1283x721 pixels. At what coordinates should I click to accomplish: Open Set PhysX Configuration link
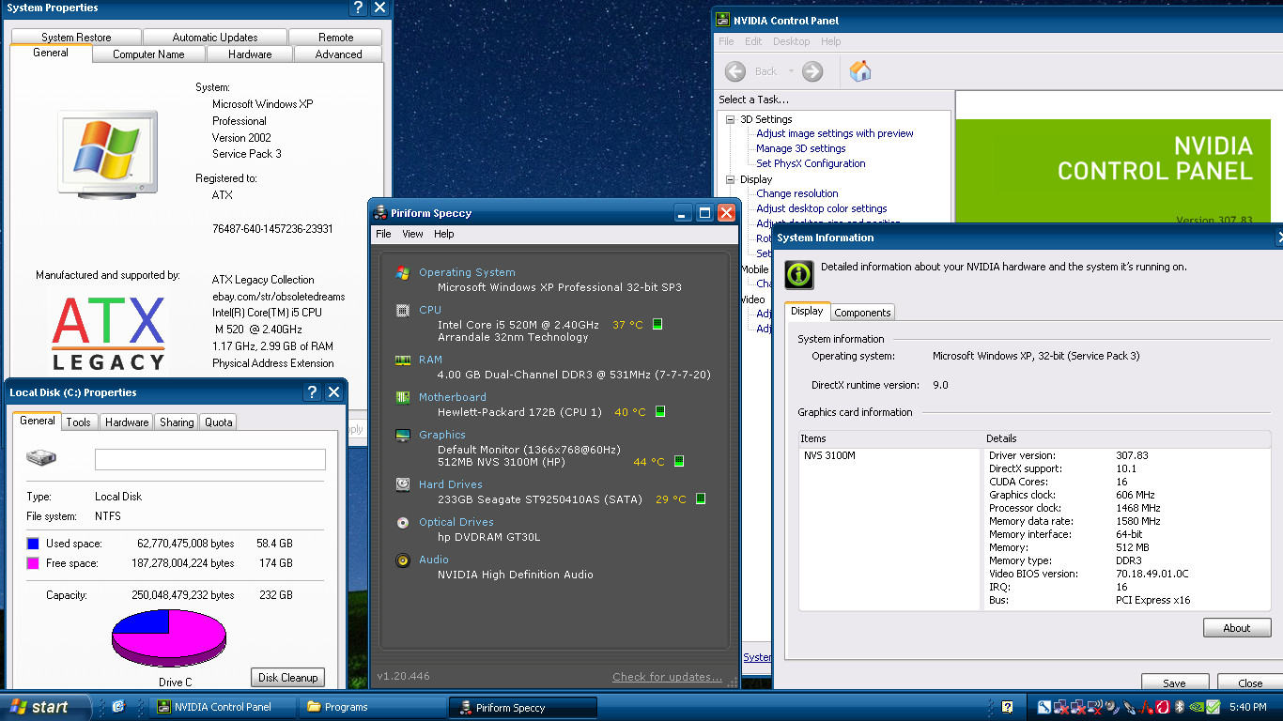click(x=811, y=163)
